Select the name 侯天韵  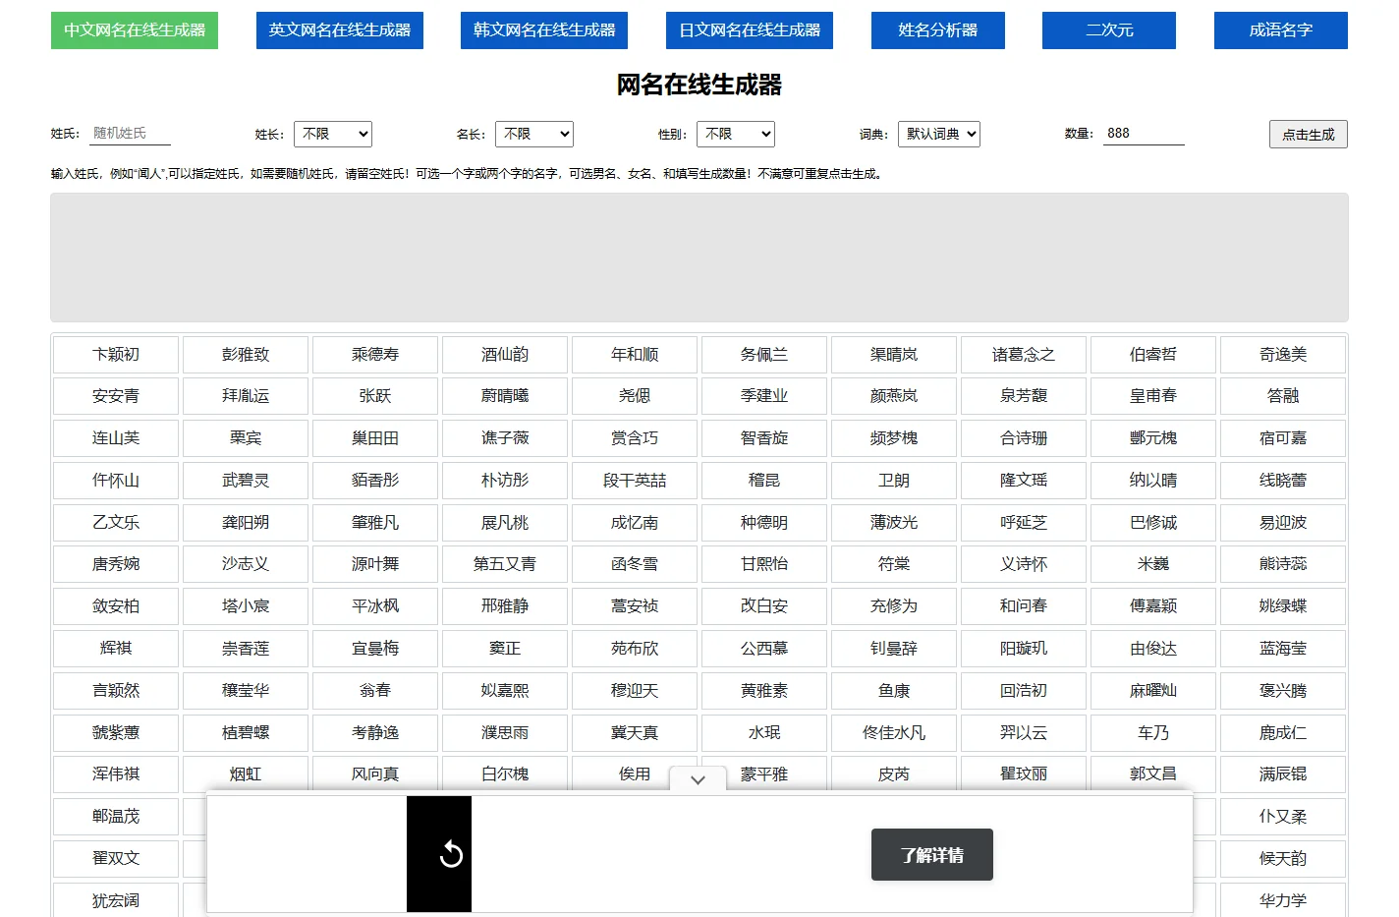(1283, 859)
